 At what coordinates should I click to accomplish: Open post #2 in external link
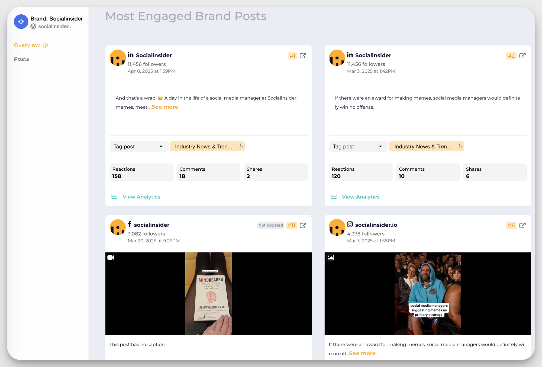(522, 56)
